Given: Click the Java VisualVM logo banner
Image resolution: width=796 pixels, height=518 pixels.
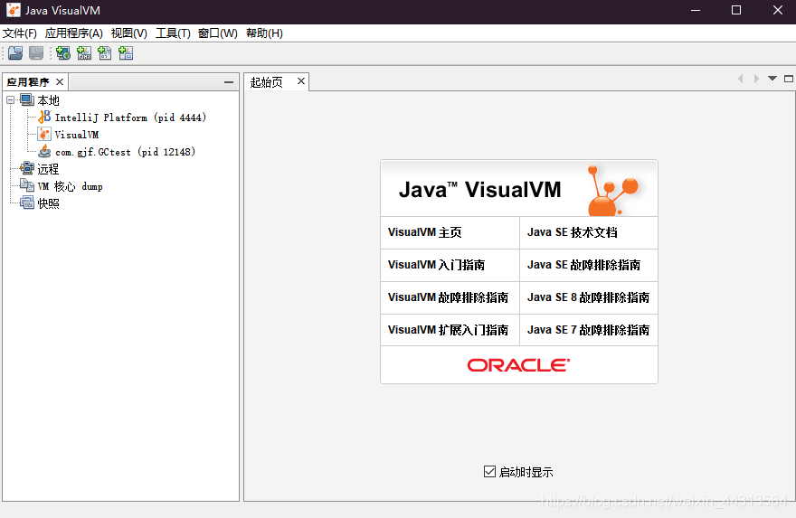Looking at the screenshot, I should coord(519,189).
